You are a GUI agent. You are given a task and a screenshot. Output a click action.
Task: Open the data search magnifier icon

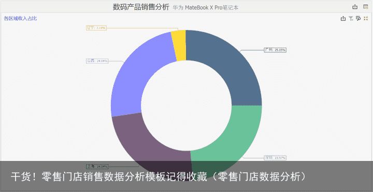coord(358,18)
